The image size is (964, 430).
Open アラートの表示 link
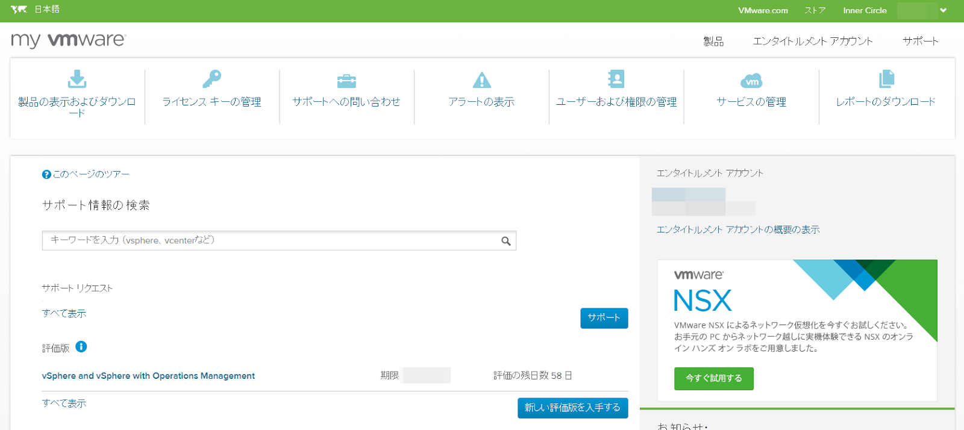click(x=481, y=102)
